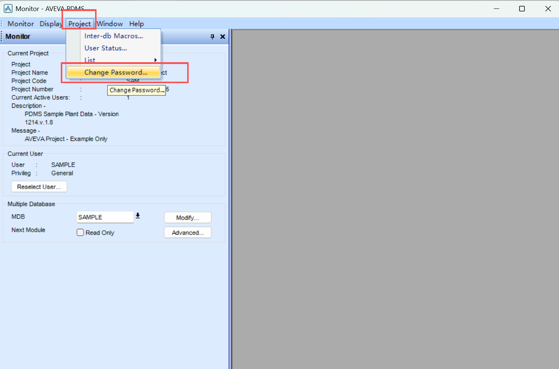This screenshot has height=369, width=559.
Task: Open the Project menu
Action: click(79, 24)
